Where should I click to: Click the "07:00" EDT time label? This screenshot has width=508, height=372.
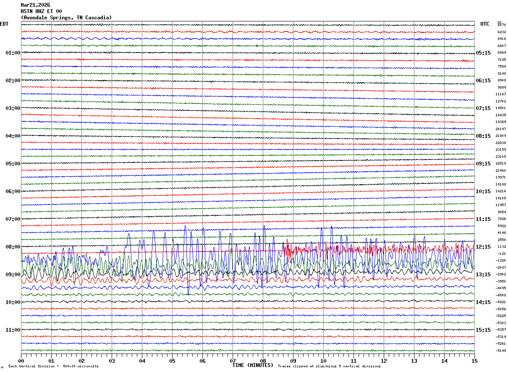click(x=13, y=219)
